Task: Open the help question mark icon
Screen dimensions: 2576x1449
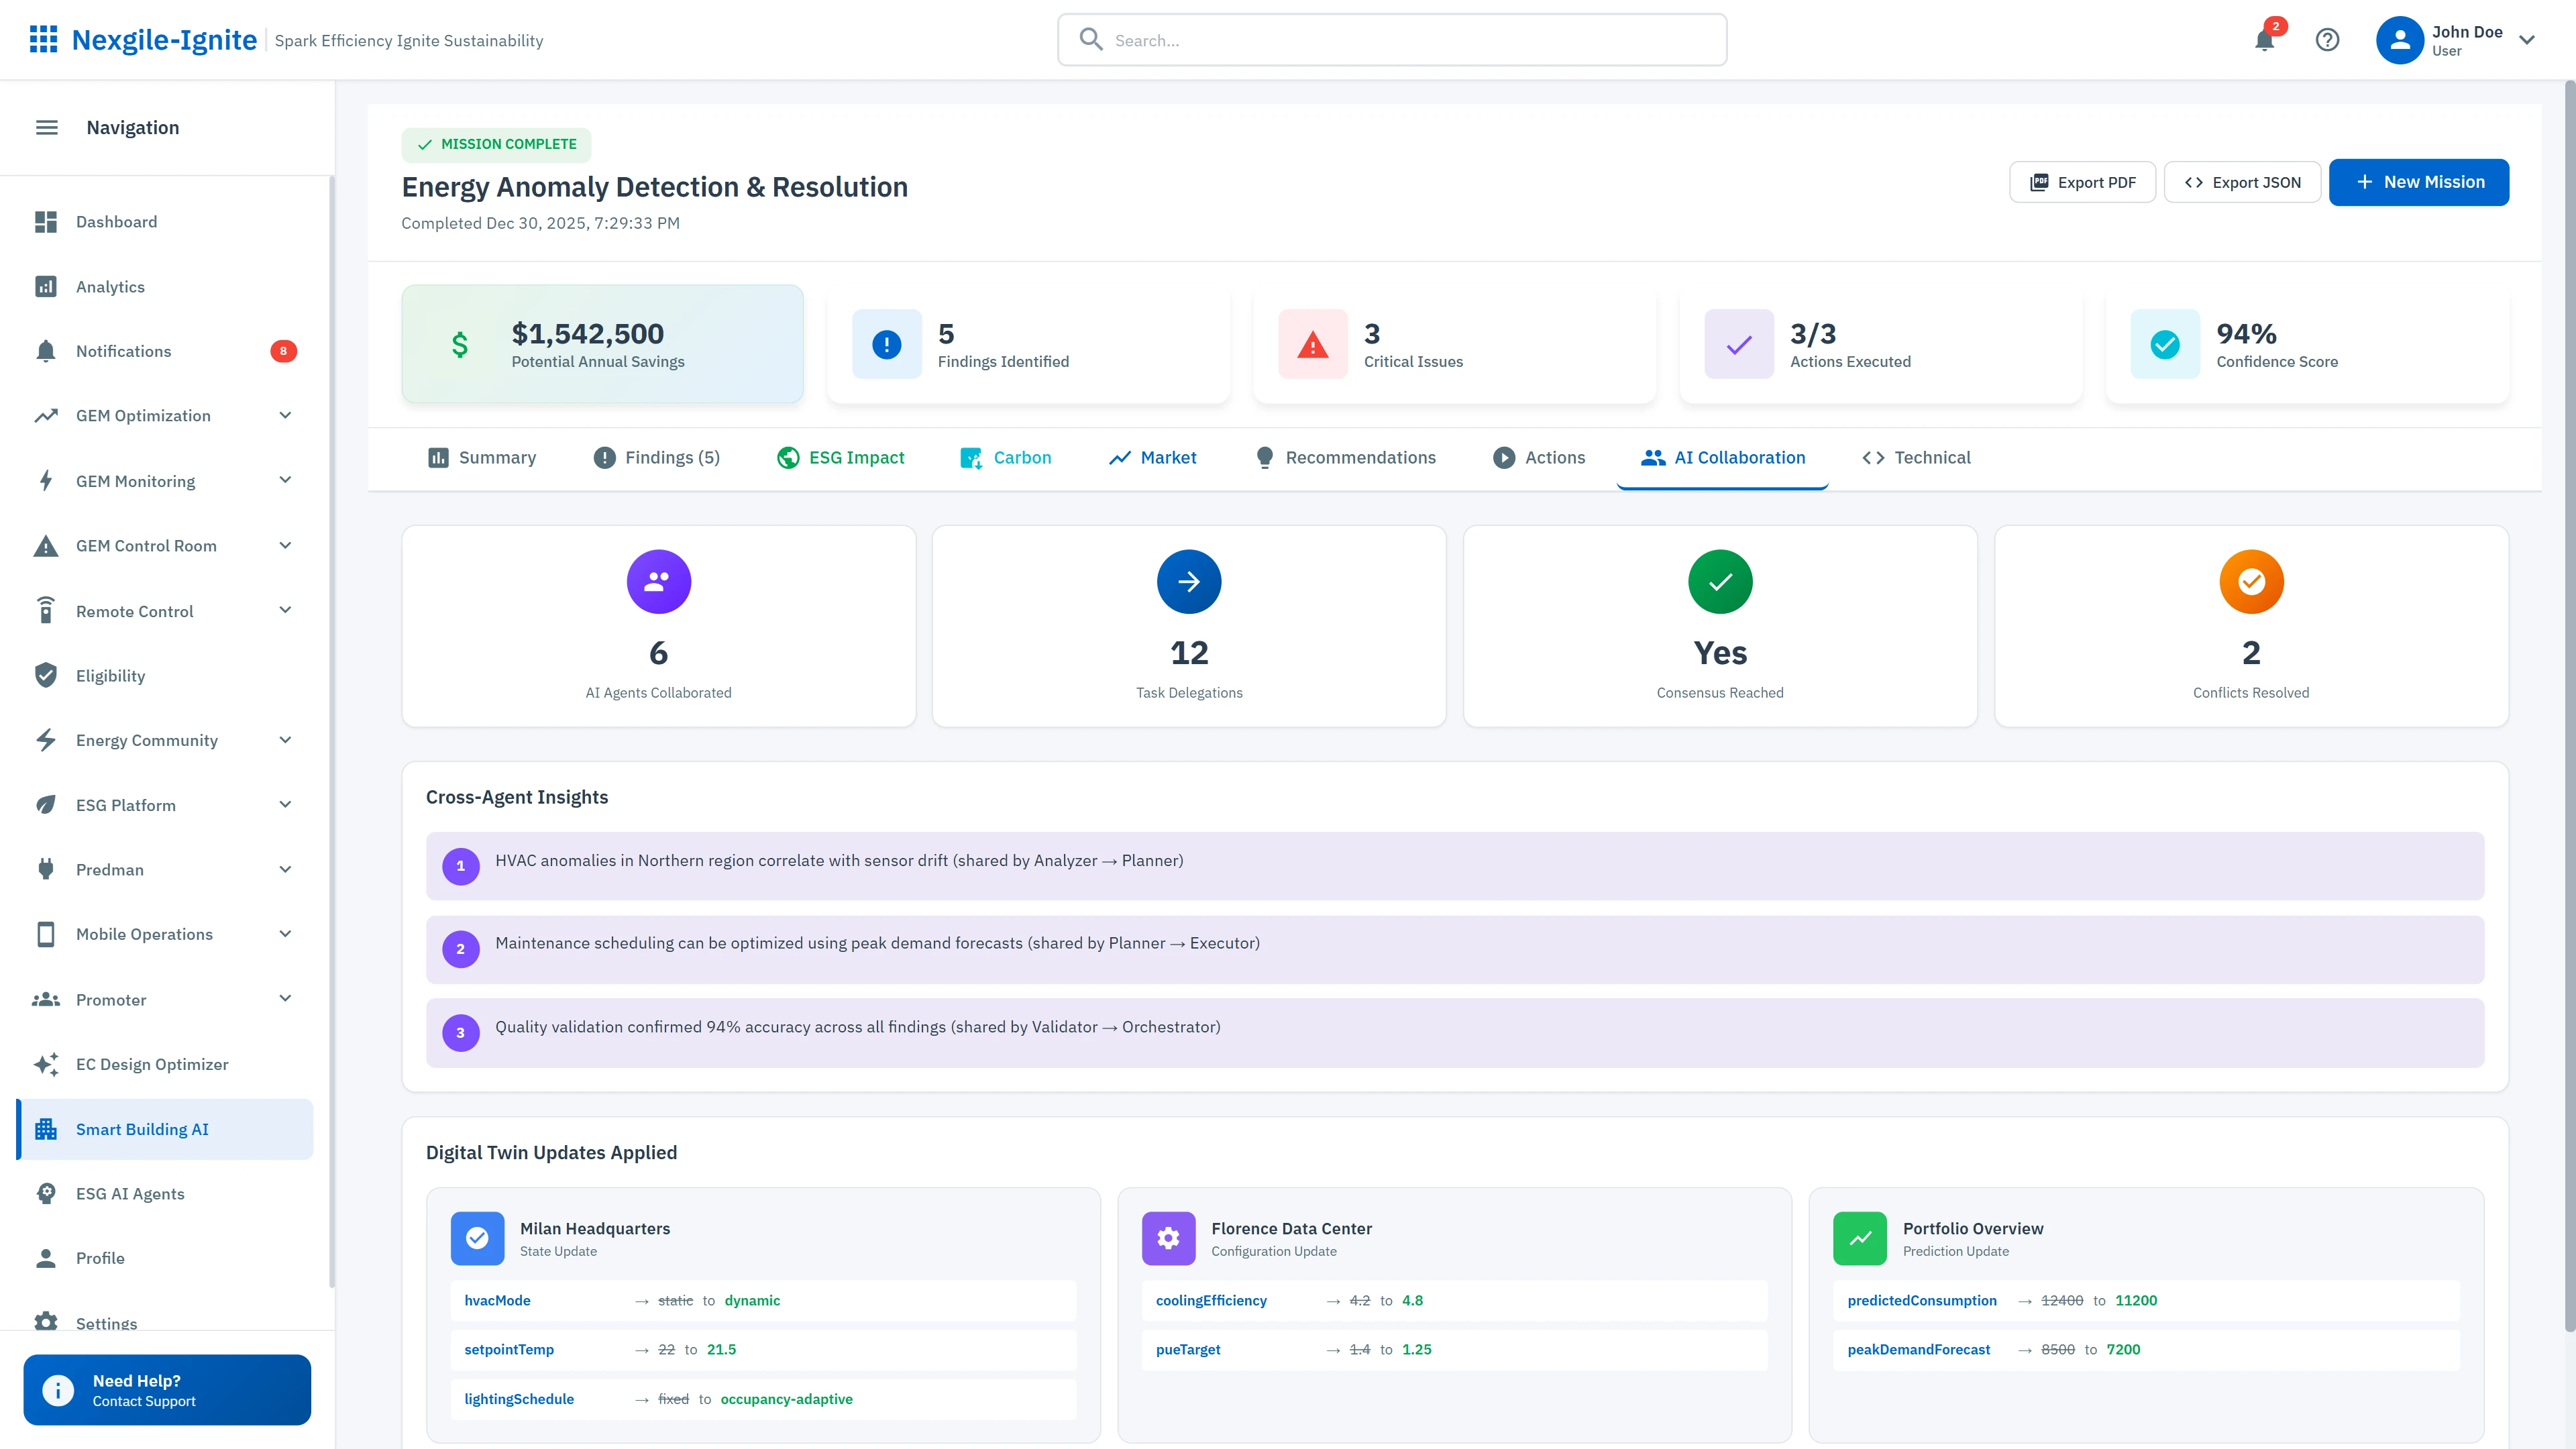Action: 2328,40
